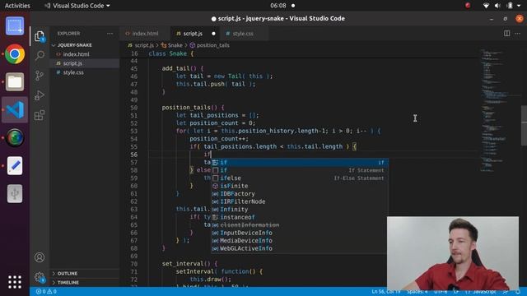
Task: Select the Infinity suggestion
Action: point(299,210)
